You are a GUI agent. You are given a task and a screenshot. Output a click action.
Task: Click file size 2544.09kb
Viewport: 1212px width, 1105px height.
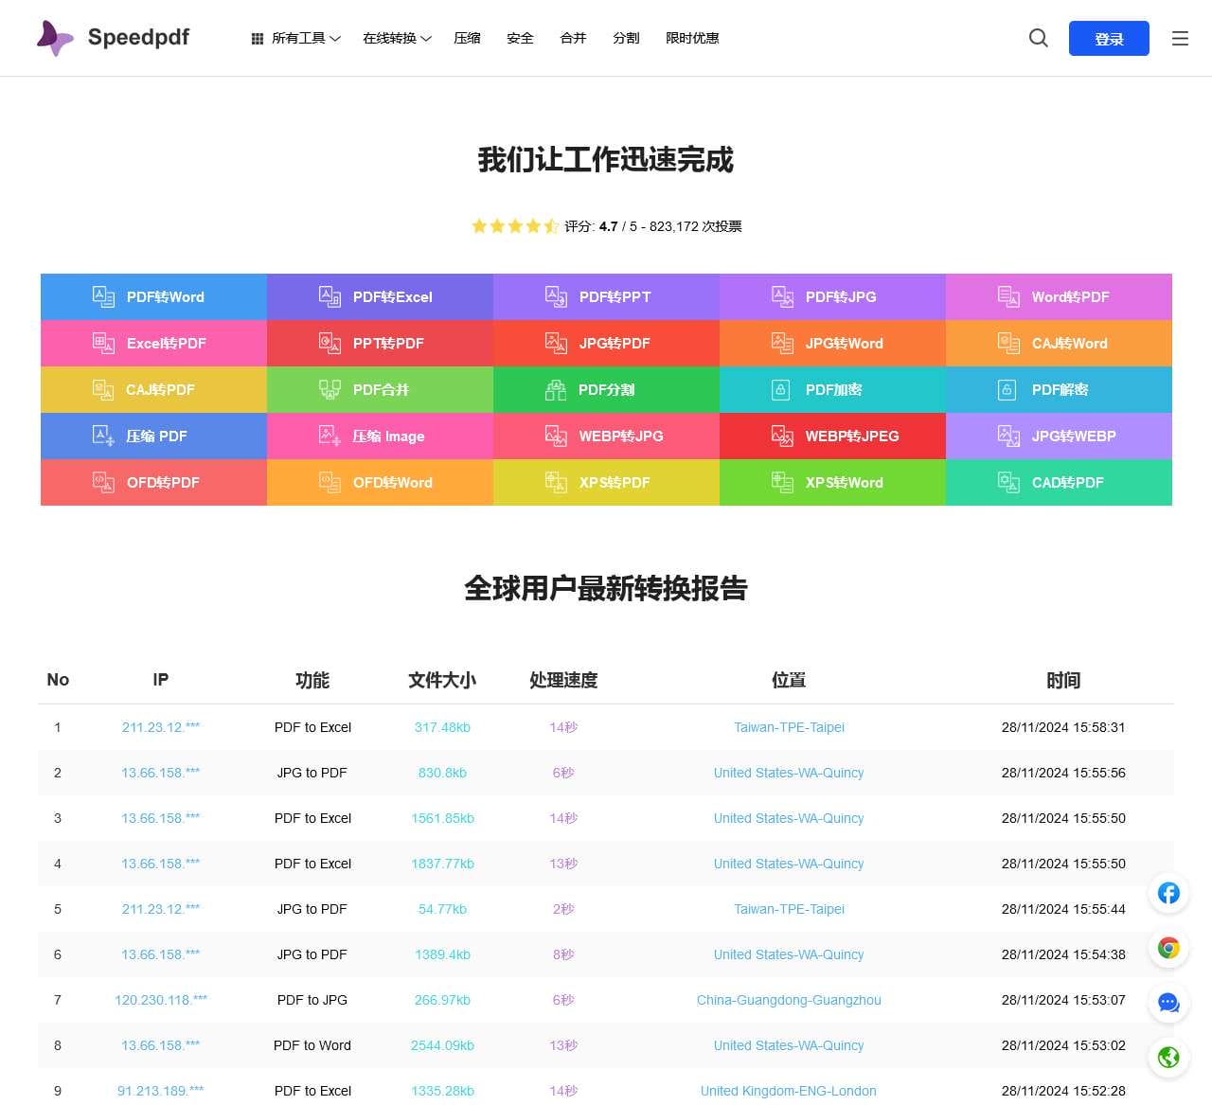[442, 1045]
